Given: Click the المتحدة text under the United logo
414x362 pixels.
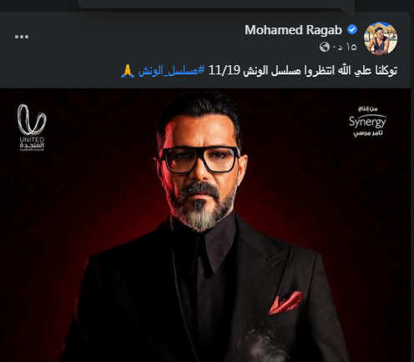Looking at the screenshot, I should 32,145.
